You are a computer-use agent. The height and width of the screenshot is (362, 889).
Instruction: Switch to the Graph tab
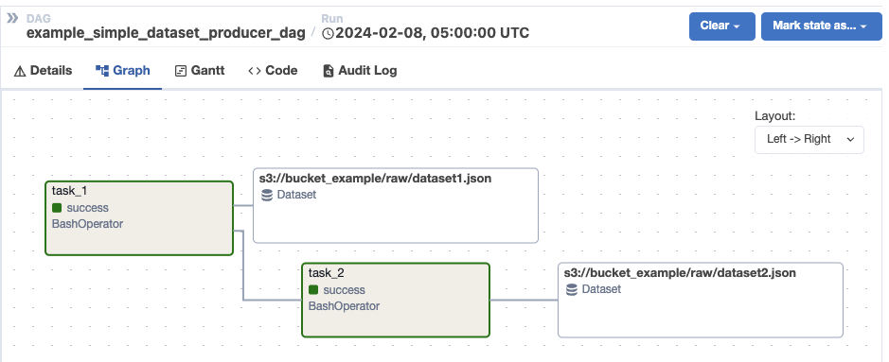(x=123, y=71)
